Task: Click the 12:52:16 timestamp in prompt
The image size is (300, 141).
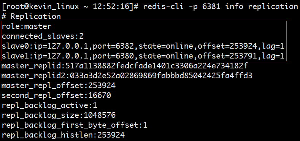Action: [111, 7]
